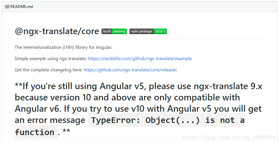Click the 'Get the complete changelog here' text
278x143 pixels.
tap(49, 70)
